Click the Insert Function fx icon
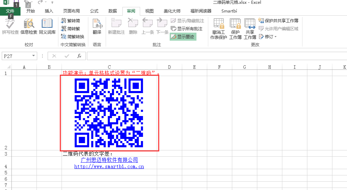This screenshot has height=190, width=347. [x=79, y=56]
